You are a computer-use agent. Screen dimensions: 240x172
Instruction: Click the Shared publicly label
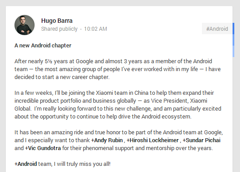(x=60, y=29)
